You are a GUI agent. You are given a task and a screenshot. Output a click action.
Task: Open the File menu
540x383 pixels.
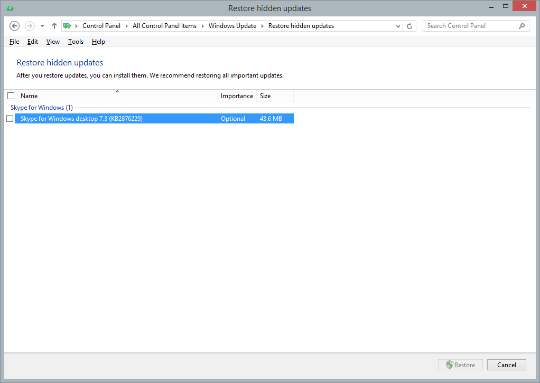click(x=14, y=42)
